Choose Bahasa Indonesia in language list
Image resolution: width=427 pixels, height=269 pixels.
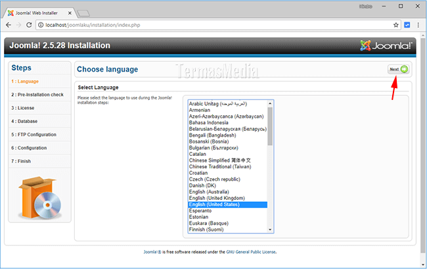[228, 122]
